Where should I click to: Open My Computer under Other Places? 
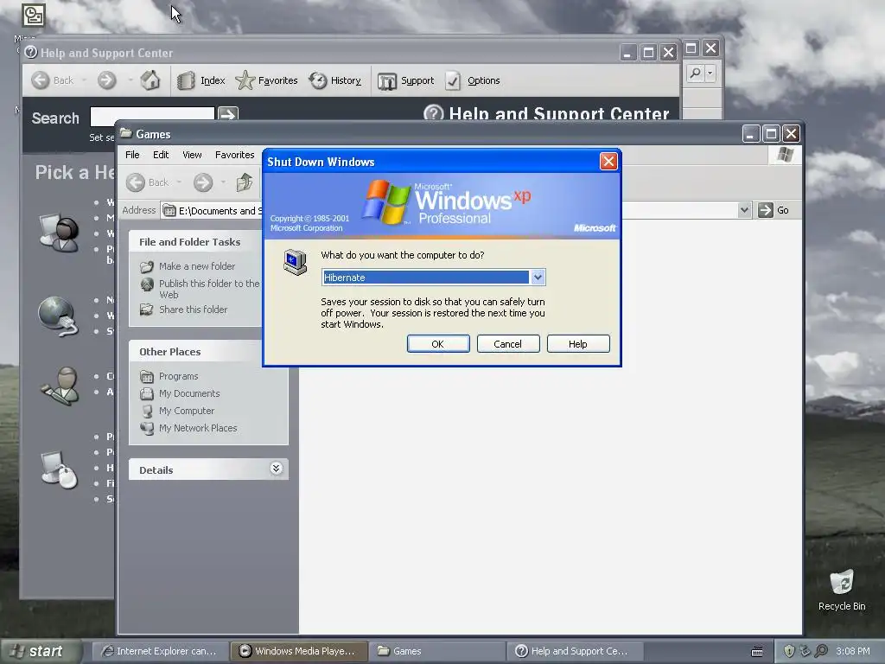point(187,411)
